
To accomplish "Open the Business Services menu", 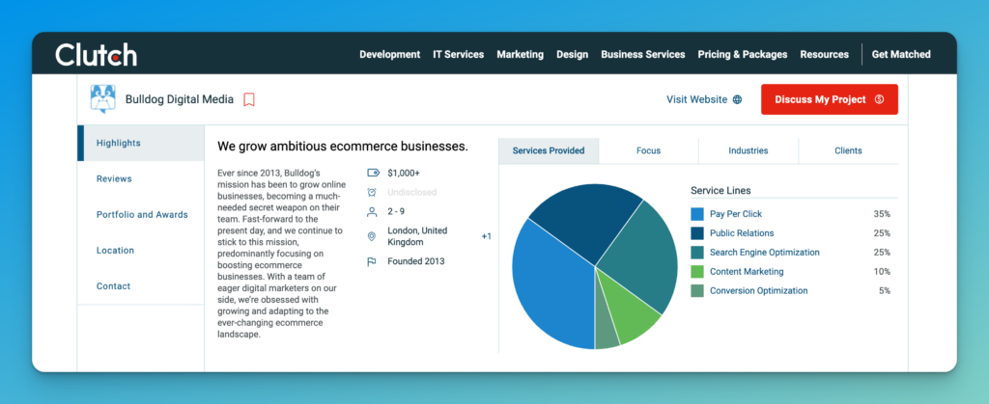I will click(x=642, y=55).
